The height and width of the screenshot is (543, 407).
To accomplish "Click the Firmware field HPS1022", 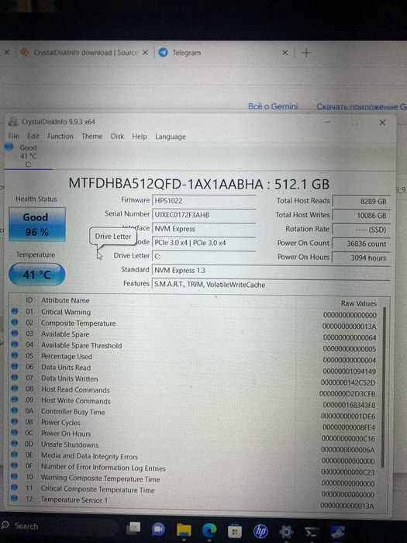I will coord(203,200).
